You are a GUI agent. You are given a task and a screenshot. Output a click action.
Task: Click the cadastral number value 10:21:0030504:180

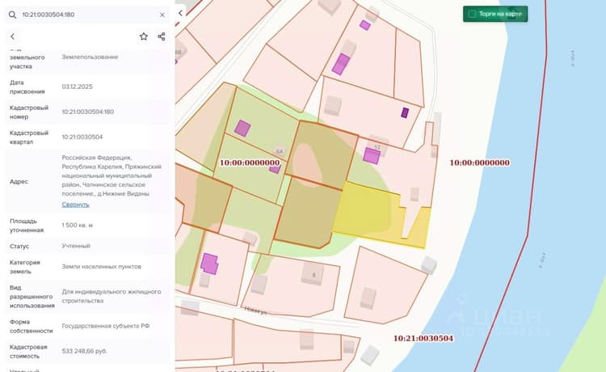point(88,112)
